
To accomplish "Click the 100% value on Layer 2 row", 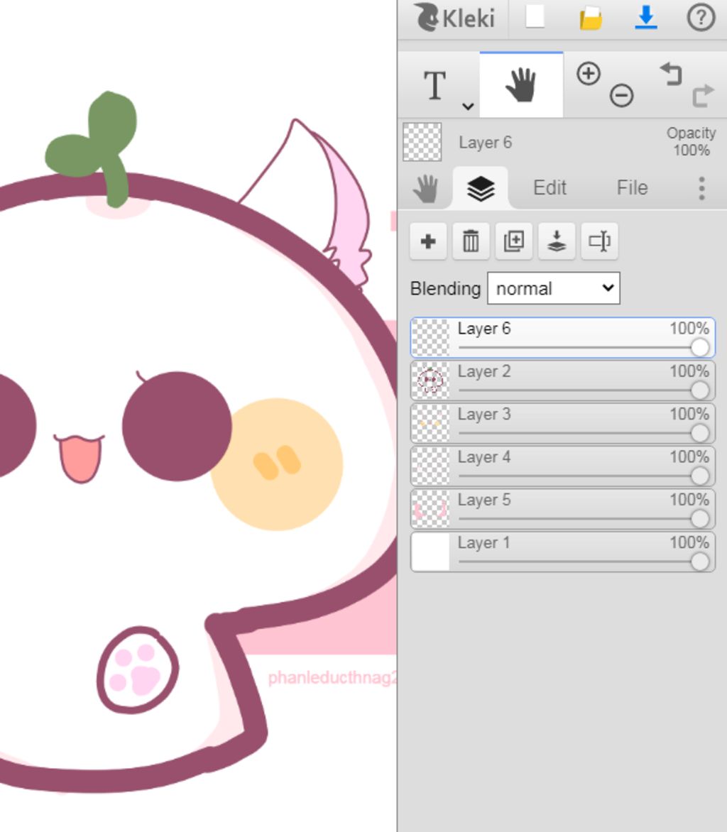I will (x=689, y=371).
